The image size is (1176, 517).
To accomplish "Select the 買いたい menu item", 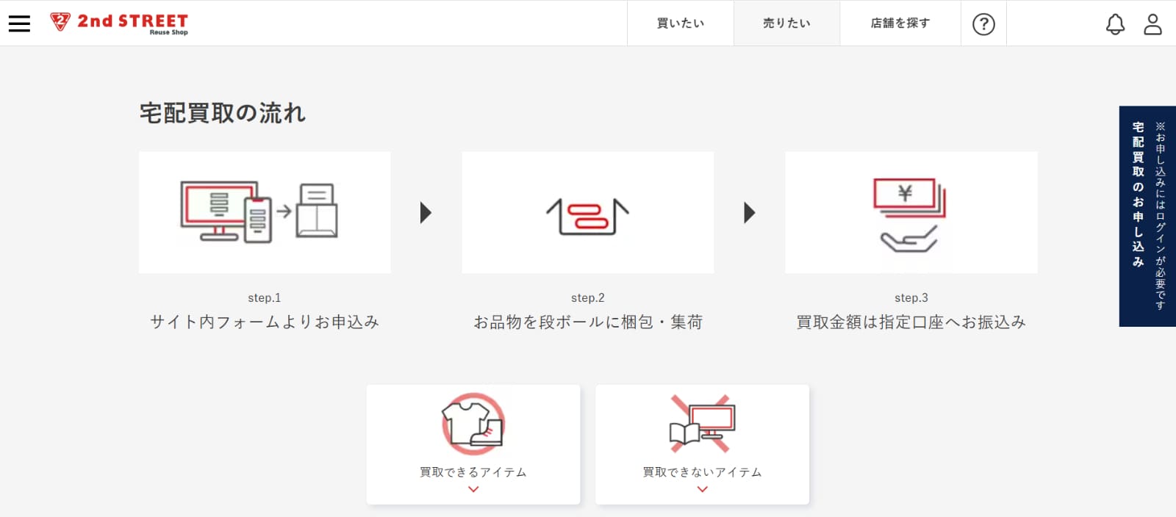I will [680, 23].
